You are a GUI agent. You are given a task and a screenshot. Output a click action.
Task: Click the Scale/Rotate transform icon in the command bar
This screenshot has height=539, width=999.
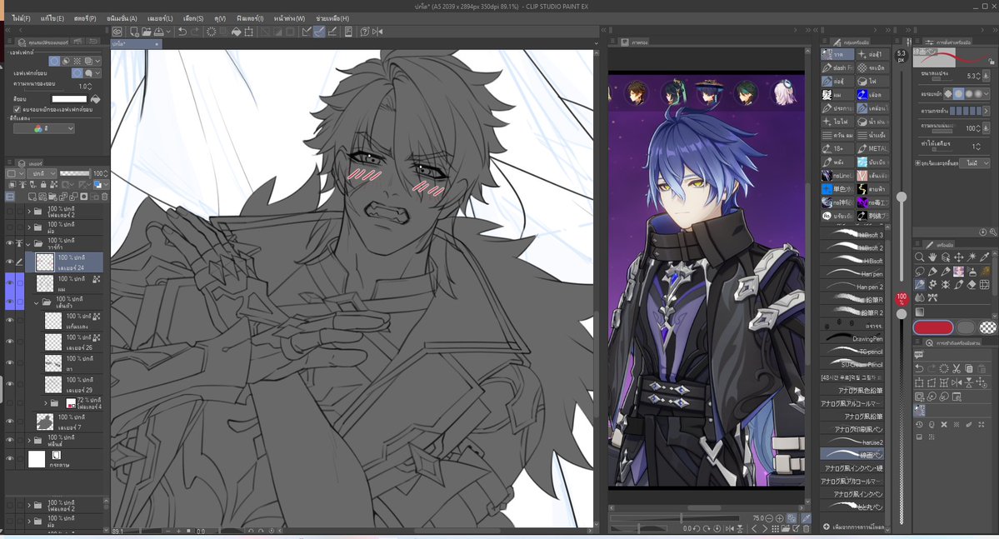point(248,31)
